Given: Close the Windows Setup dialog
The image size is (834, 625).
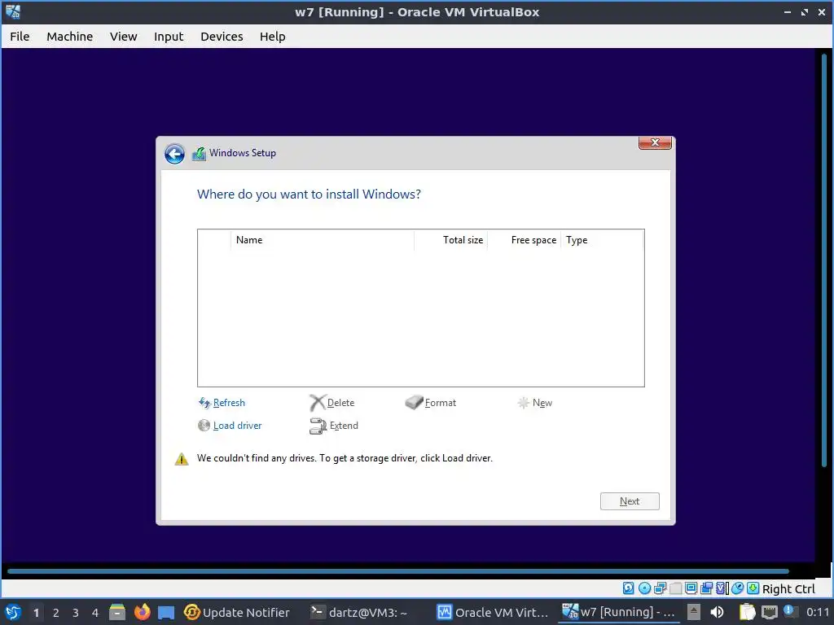Looking at the screenshot, I should (x=656, y=142).
